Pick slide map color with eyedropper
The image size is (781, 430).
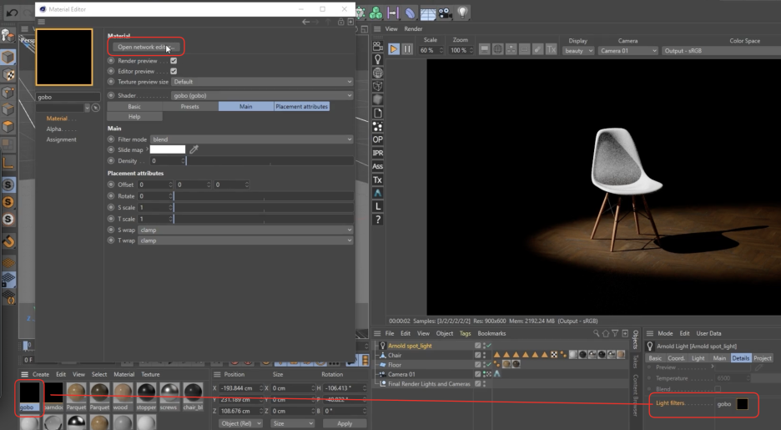pos(194,149)
